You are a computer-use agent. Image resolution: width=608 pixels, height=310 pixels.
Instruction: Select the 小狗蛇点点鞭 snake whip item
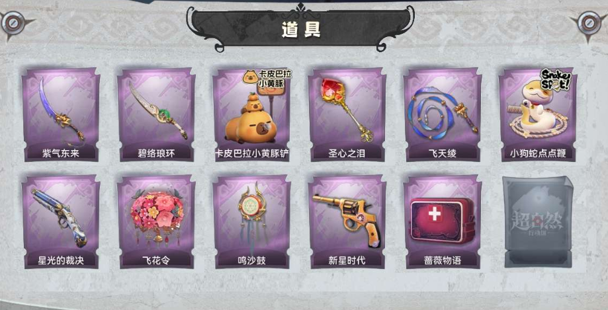(538, 114)
